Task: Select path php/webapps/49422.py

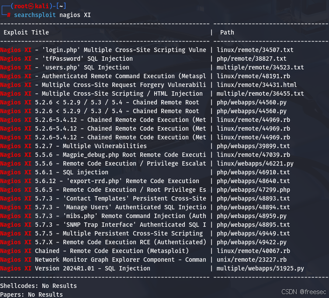Action: point(251,242)
